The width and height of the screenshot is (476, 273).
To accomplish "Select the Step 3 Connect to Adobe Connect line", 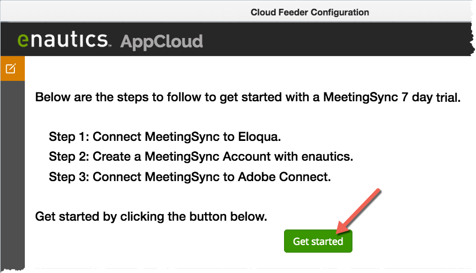I will click(x=190, y=177).
